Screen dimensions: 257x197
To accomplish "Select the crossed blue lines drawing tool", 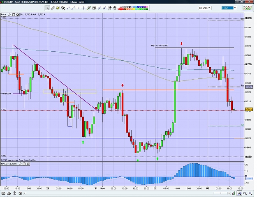I will coord(100,8).
